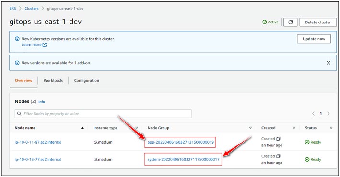Click Ready status icon for ip-10-0-11-87
This screenshot has height=177, width=340.
pyautogui.click(x=307, y=142)
